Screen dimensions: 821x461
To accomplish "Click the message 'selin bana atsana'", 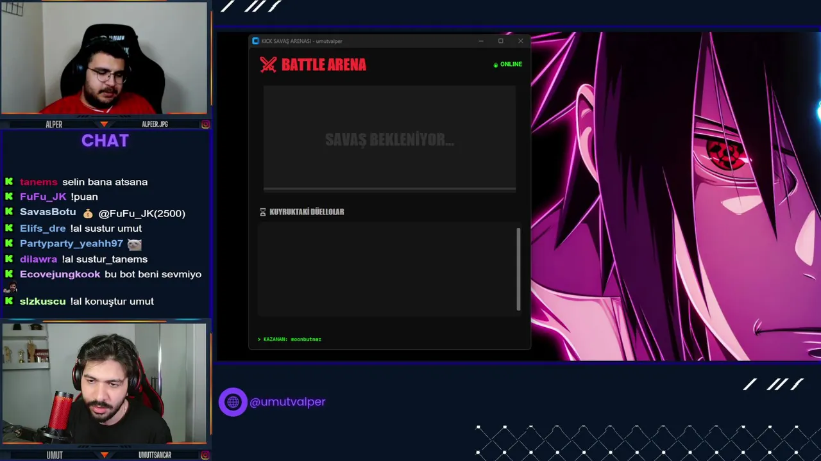I will pyautogui.click(x=105, y=182).
